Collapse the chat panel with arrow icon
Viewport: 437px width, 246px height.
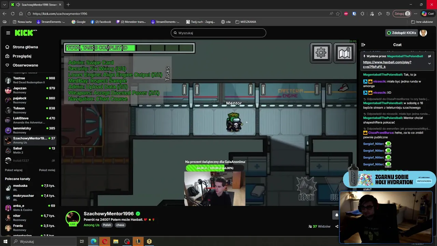[363, 45]
